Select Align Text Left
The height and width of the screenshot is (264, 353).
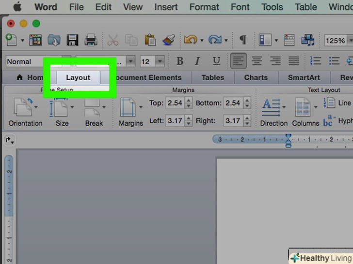tap(239, 61)
